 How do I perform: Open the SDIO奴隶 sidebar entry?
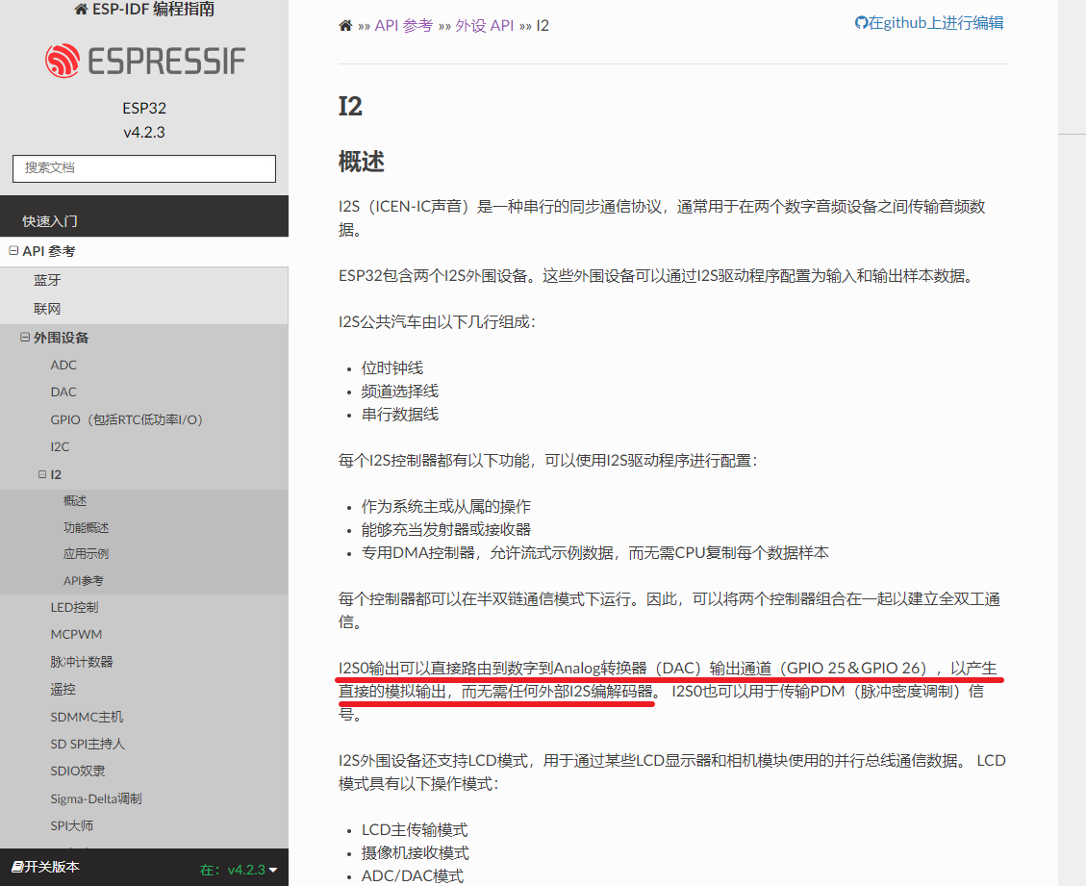coord(78,771)
